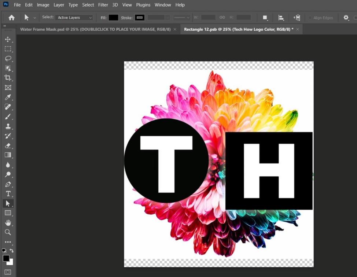357x277 pixels.
Task: Select the Pen tool
Action: [x=8, y=184]
